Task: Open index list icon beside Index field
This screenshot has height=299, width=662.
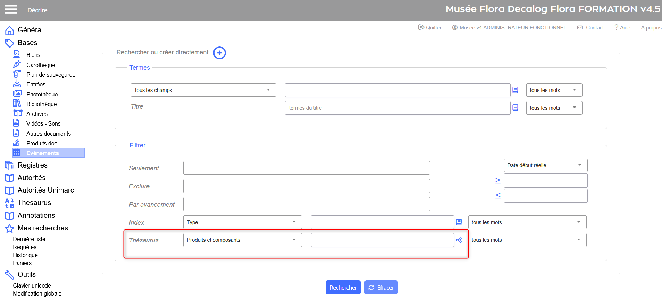Action: point(459,222)
